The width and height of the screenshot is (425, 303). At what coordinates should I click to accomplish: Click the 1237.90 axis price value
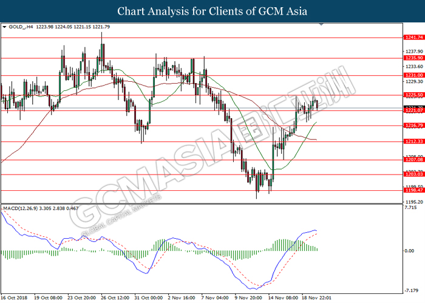coord(414,52)
